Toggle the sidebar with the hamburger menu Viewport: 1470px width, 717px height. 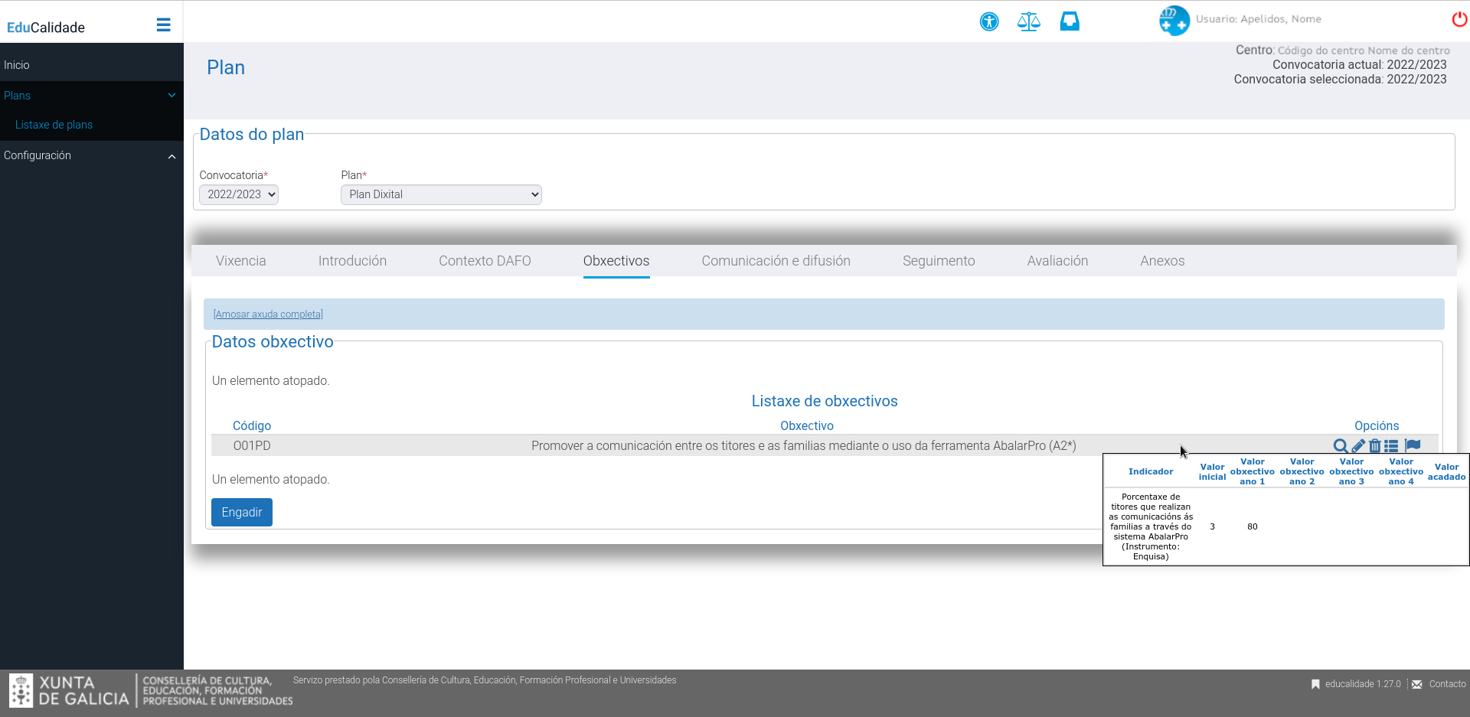pos(163,24)
